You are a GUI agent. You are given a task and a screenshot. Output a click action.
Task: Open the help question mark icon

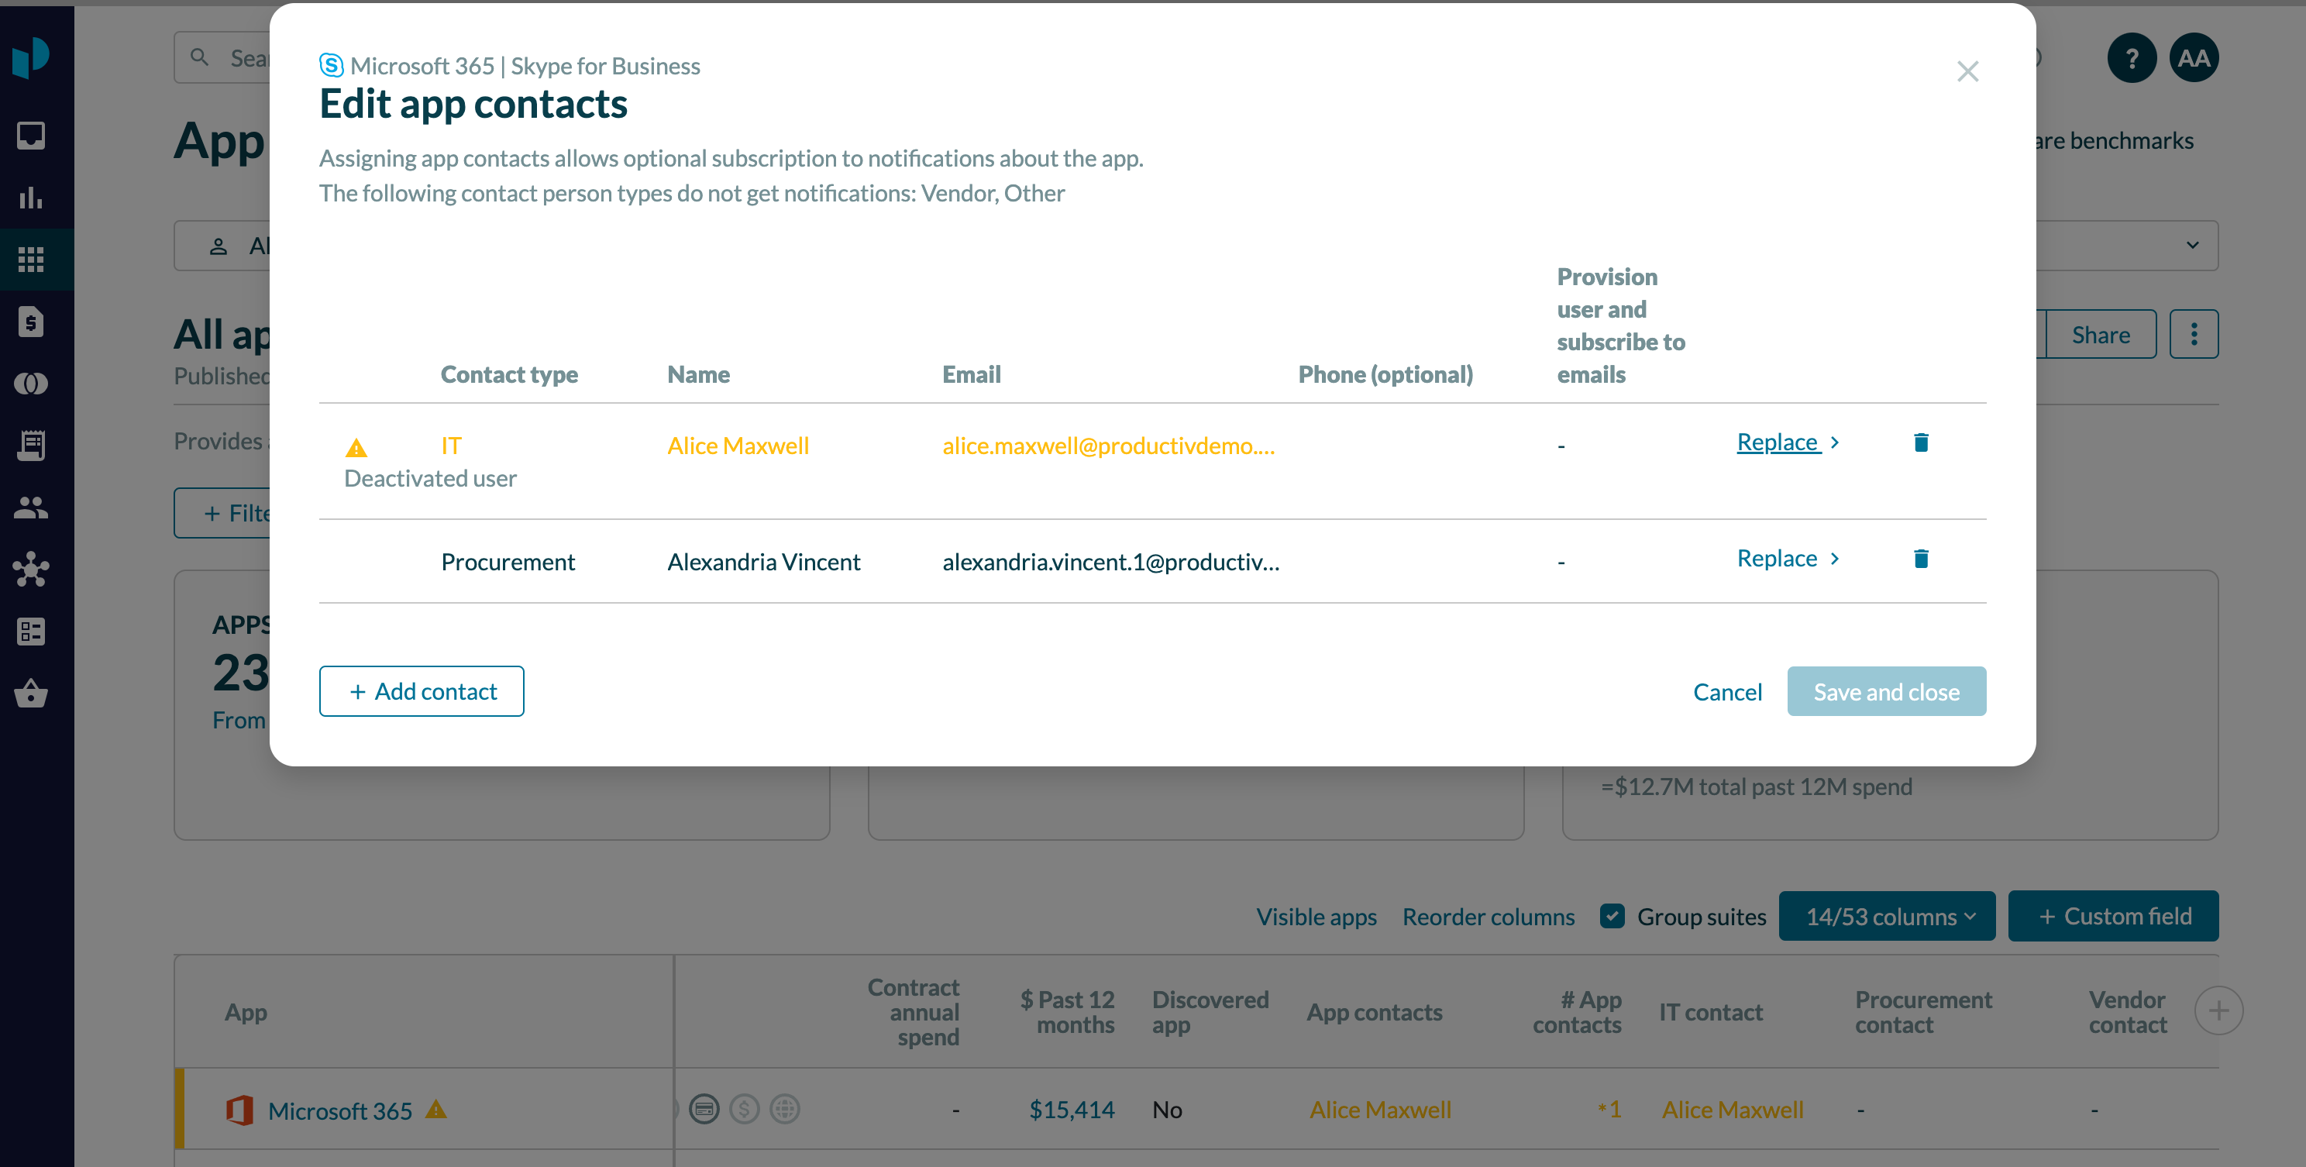[2132, 58]
